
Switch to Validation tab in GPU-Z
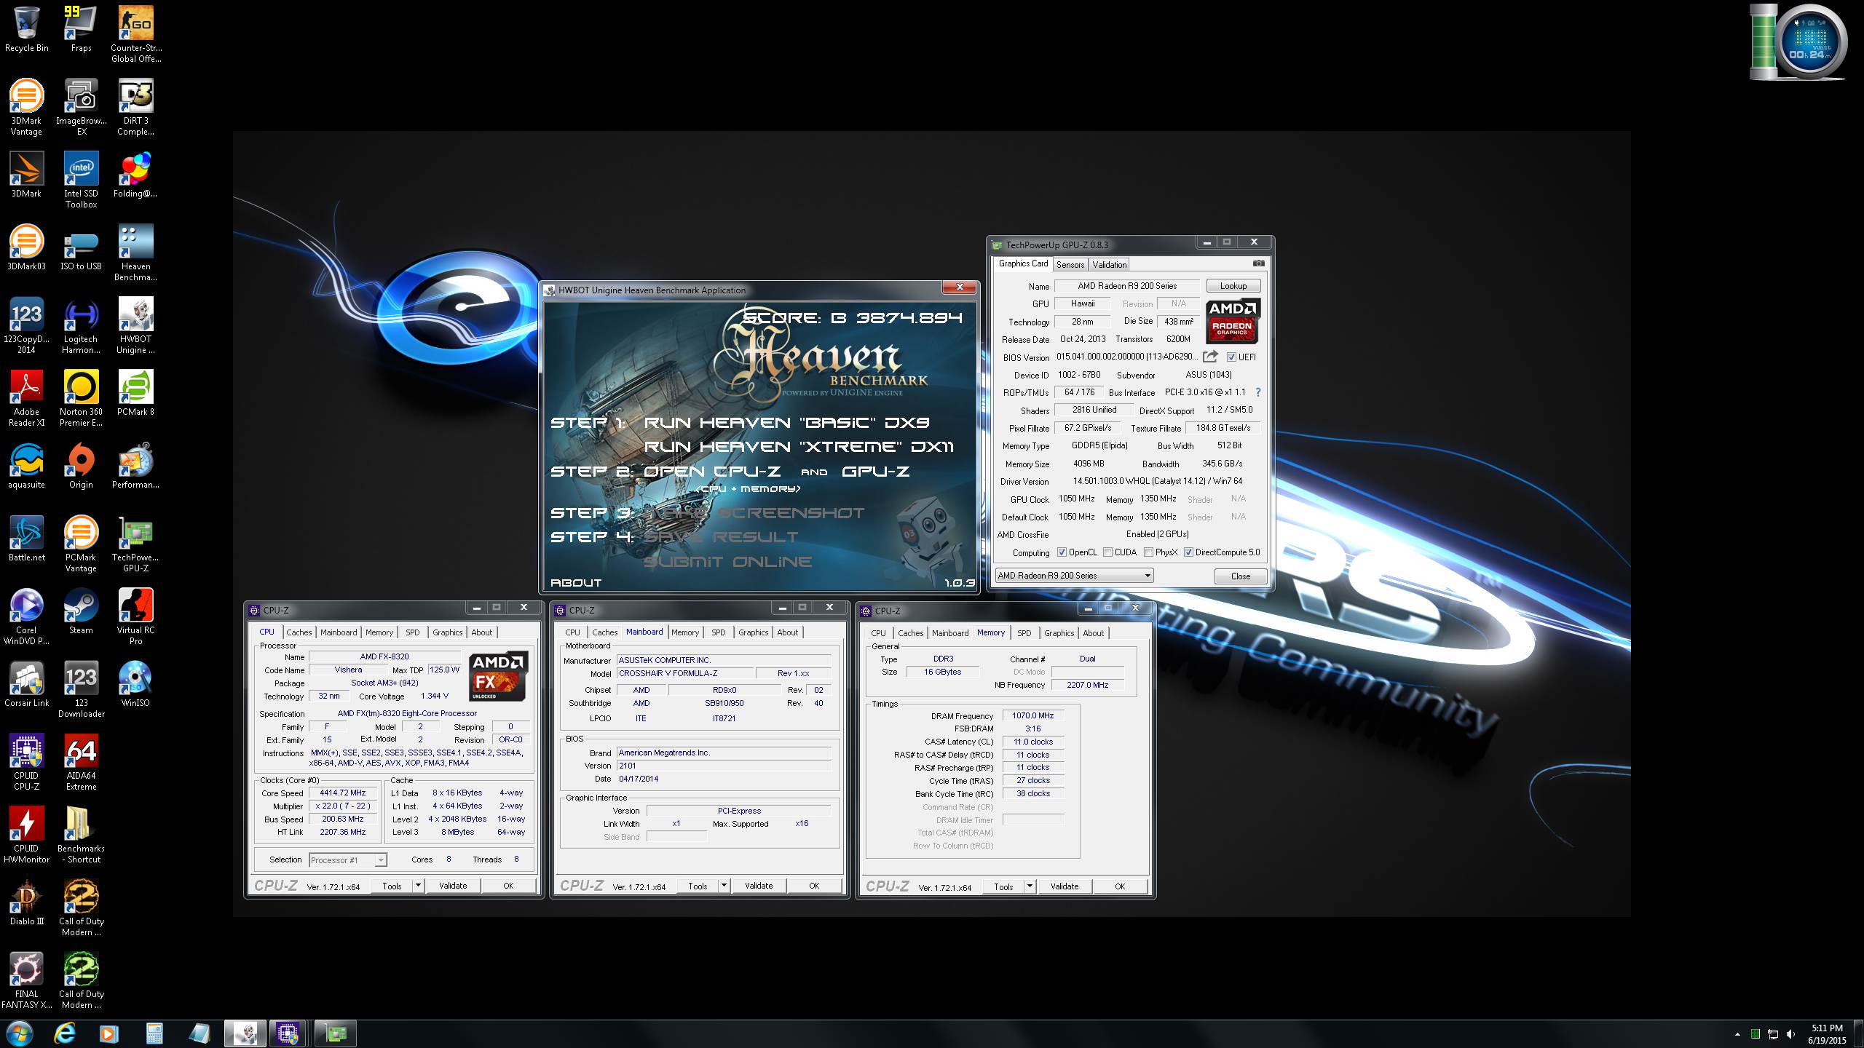[x=1110, y=265]
